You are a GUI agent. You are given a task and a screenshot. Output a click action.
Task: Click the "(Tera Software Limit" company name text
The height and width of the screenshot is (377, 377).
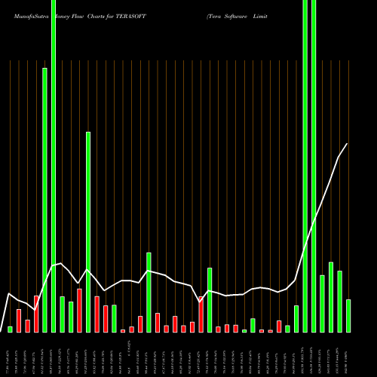click(x=237, y=17)
